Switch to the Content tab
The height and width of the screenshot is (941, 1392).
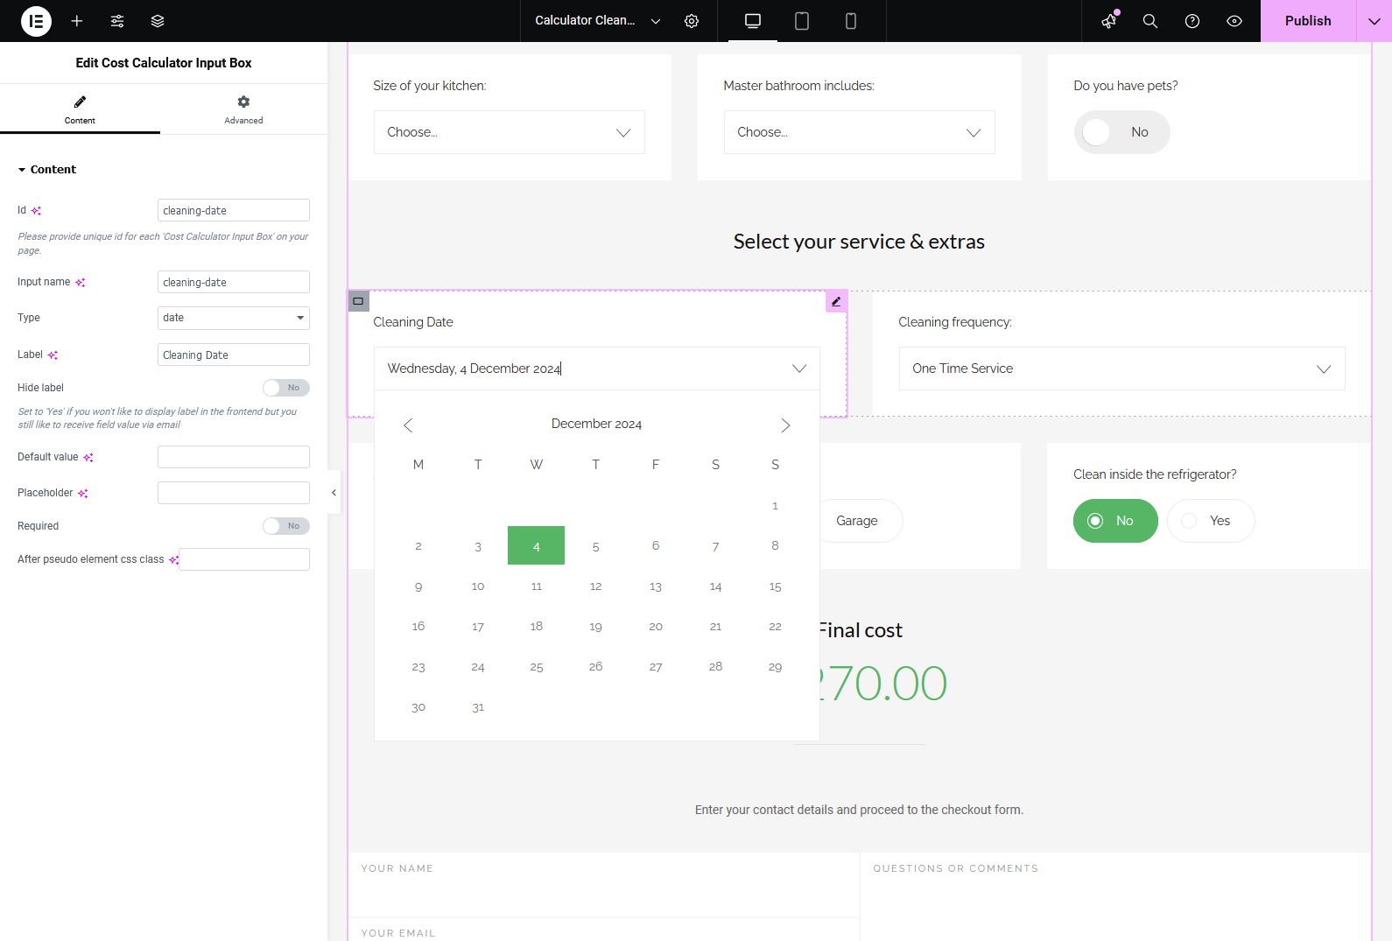(x=80, y=109)
